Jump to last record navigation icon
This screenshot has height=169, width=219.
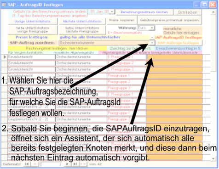[x=75, y=164]
